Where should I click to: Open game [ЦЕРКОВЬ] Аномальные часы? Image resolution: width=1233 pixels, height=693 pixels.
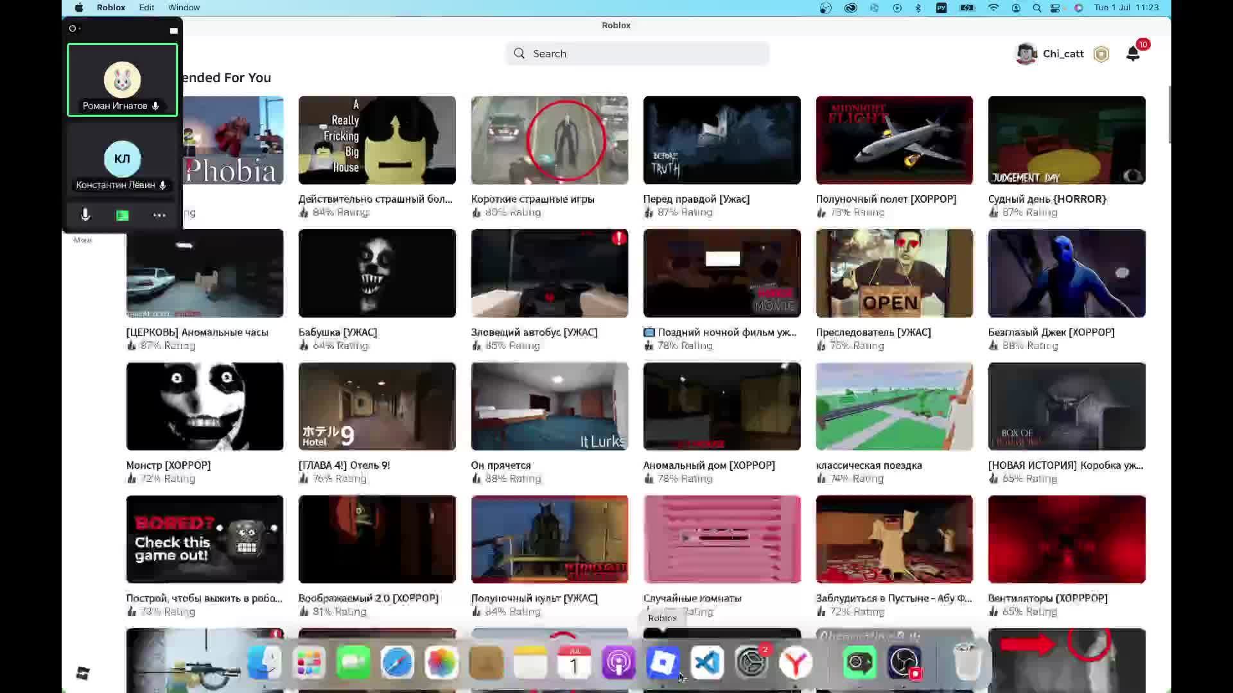tap(205, 273)
